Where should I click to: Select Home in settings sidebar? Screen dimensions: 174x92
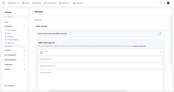point(7,22)
